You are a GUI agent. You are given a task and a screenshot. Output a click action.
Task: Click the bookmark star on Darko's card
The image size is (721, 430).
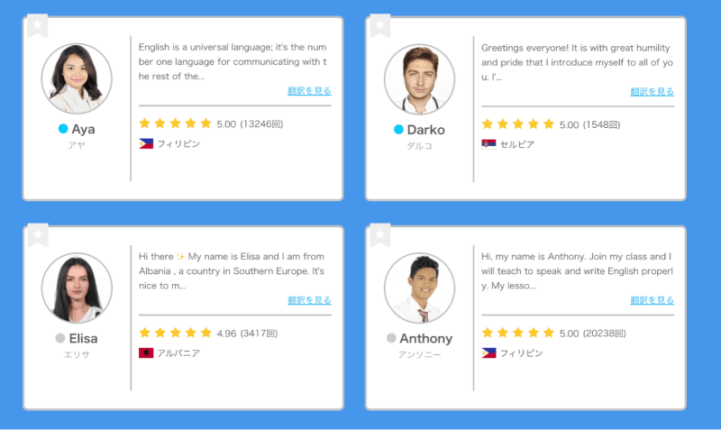(x=379, y=25)
